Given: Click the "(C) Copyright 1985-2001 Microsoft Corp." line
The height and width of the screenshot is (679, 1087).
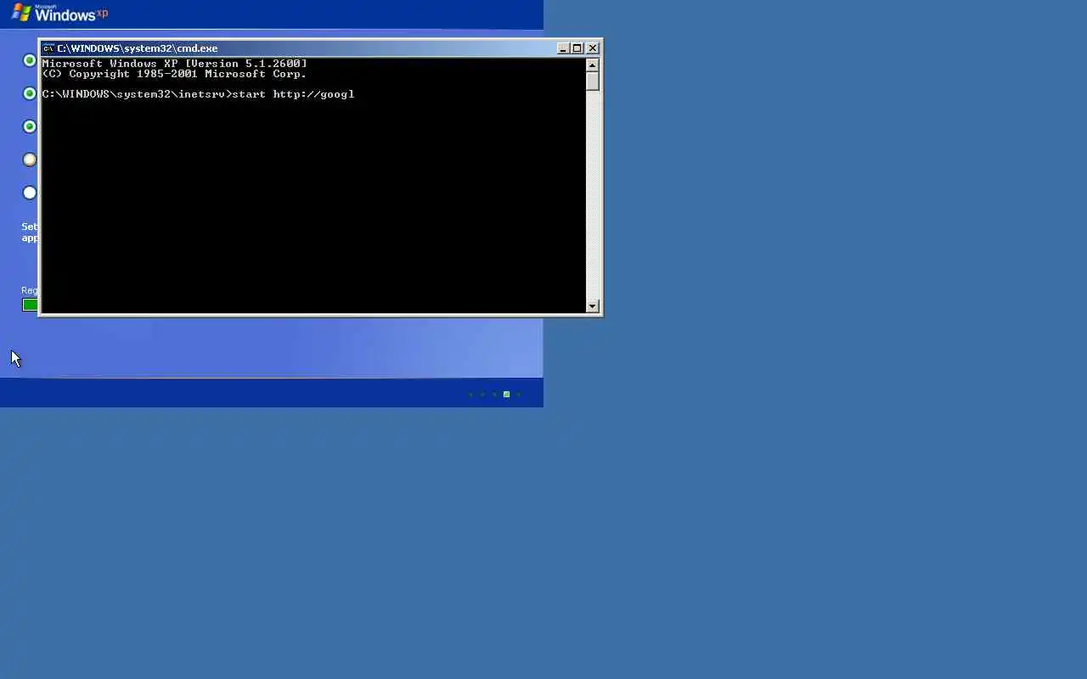Looking at the screenshot, I should click(x=175, y=74).
